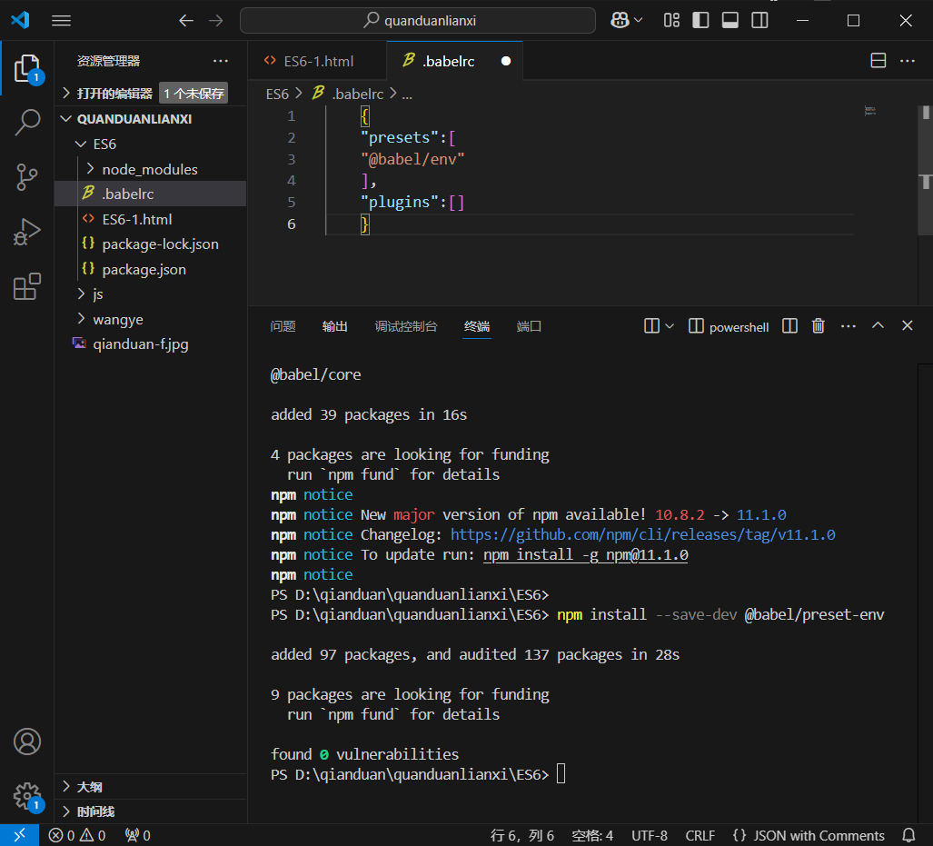Kill terminal with trash icon

[818, 326]
